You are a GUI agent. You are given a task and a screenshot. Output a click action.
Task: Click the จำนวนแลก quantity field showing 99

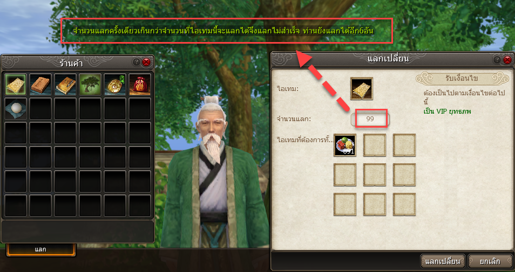pyautogui.click(x=370, y=119)
